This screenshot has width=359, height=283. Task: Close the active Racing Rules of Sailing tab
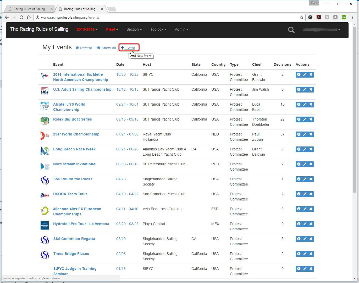[x=102, y=9]
